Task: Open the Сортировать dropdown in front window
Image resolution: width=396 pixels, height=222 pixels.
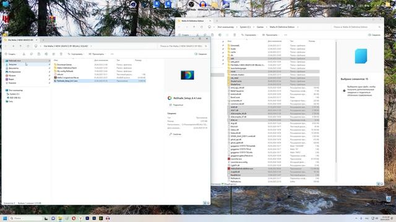Action: (76, 54)
